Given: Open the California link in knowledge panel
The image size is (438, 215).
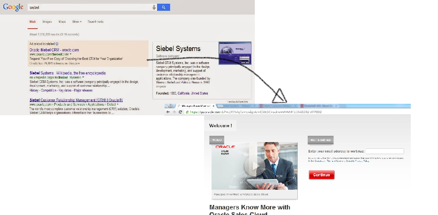Looking at the screenshot, I should 183,93.
